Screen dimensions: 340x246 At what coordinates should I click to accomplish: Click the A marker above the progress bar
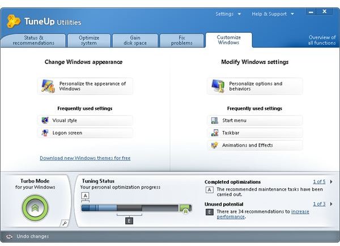point(85,196)
